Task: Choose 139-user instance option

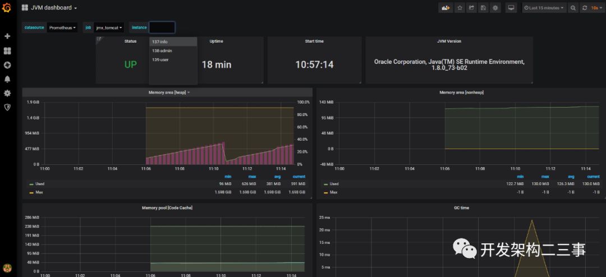Action: [160, 59]
